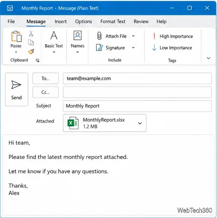Switch to the Insert tab

coord(61,21)
